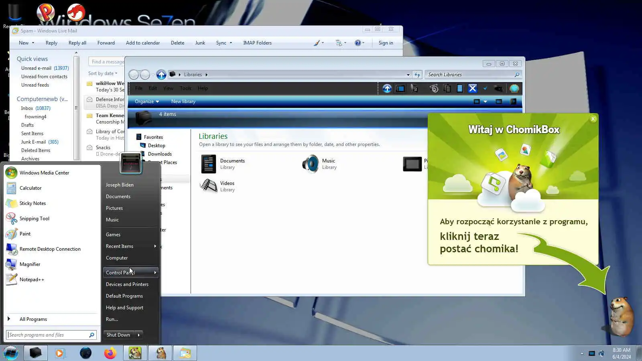The width and height of the screenshot is (642, 361).
Task: Open Magnifier from Start menu
Action: 52,264
